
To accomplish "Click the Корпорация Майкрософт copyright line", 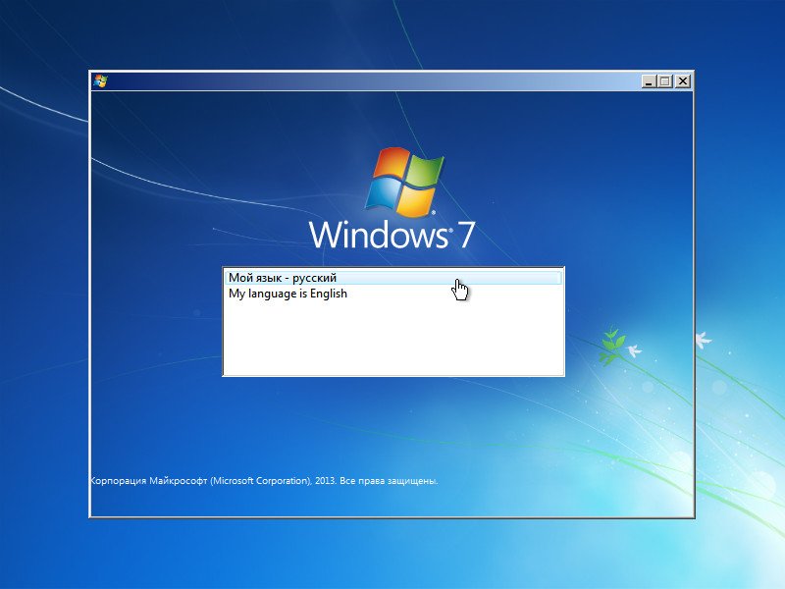I will (264, 481).
